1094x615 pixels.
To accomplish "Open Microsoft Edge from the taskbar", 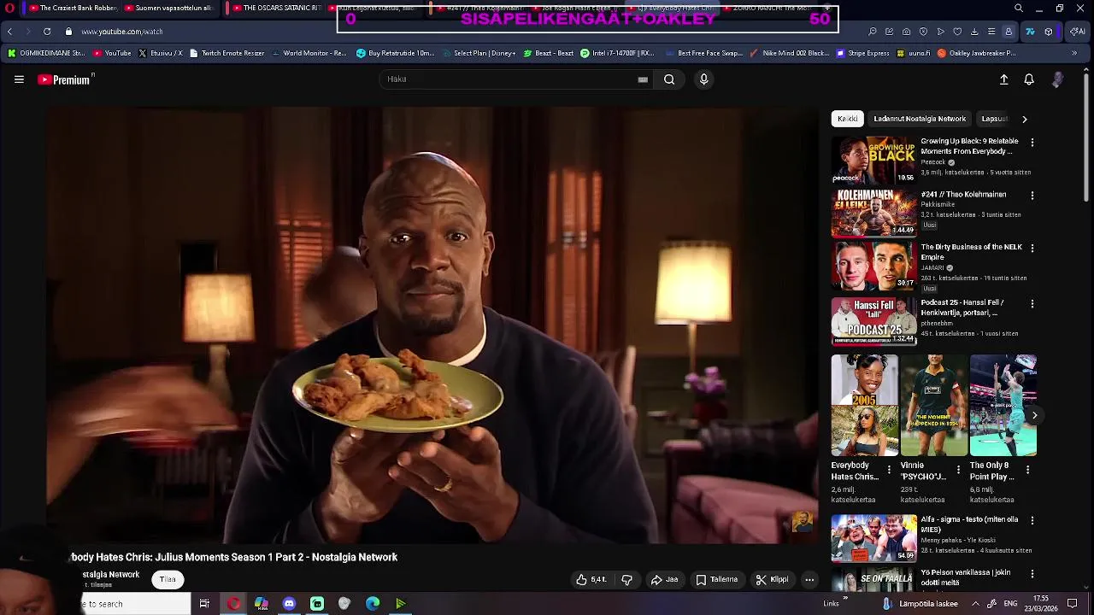I will click(373, 604).
